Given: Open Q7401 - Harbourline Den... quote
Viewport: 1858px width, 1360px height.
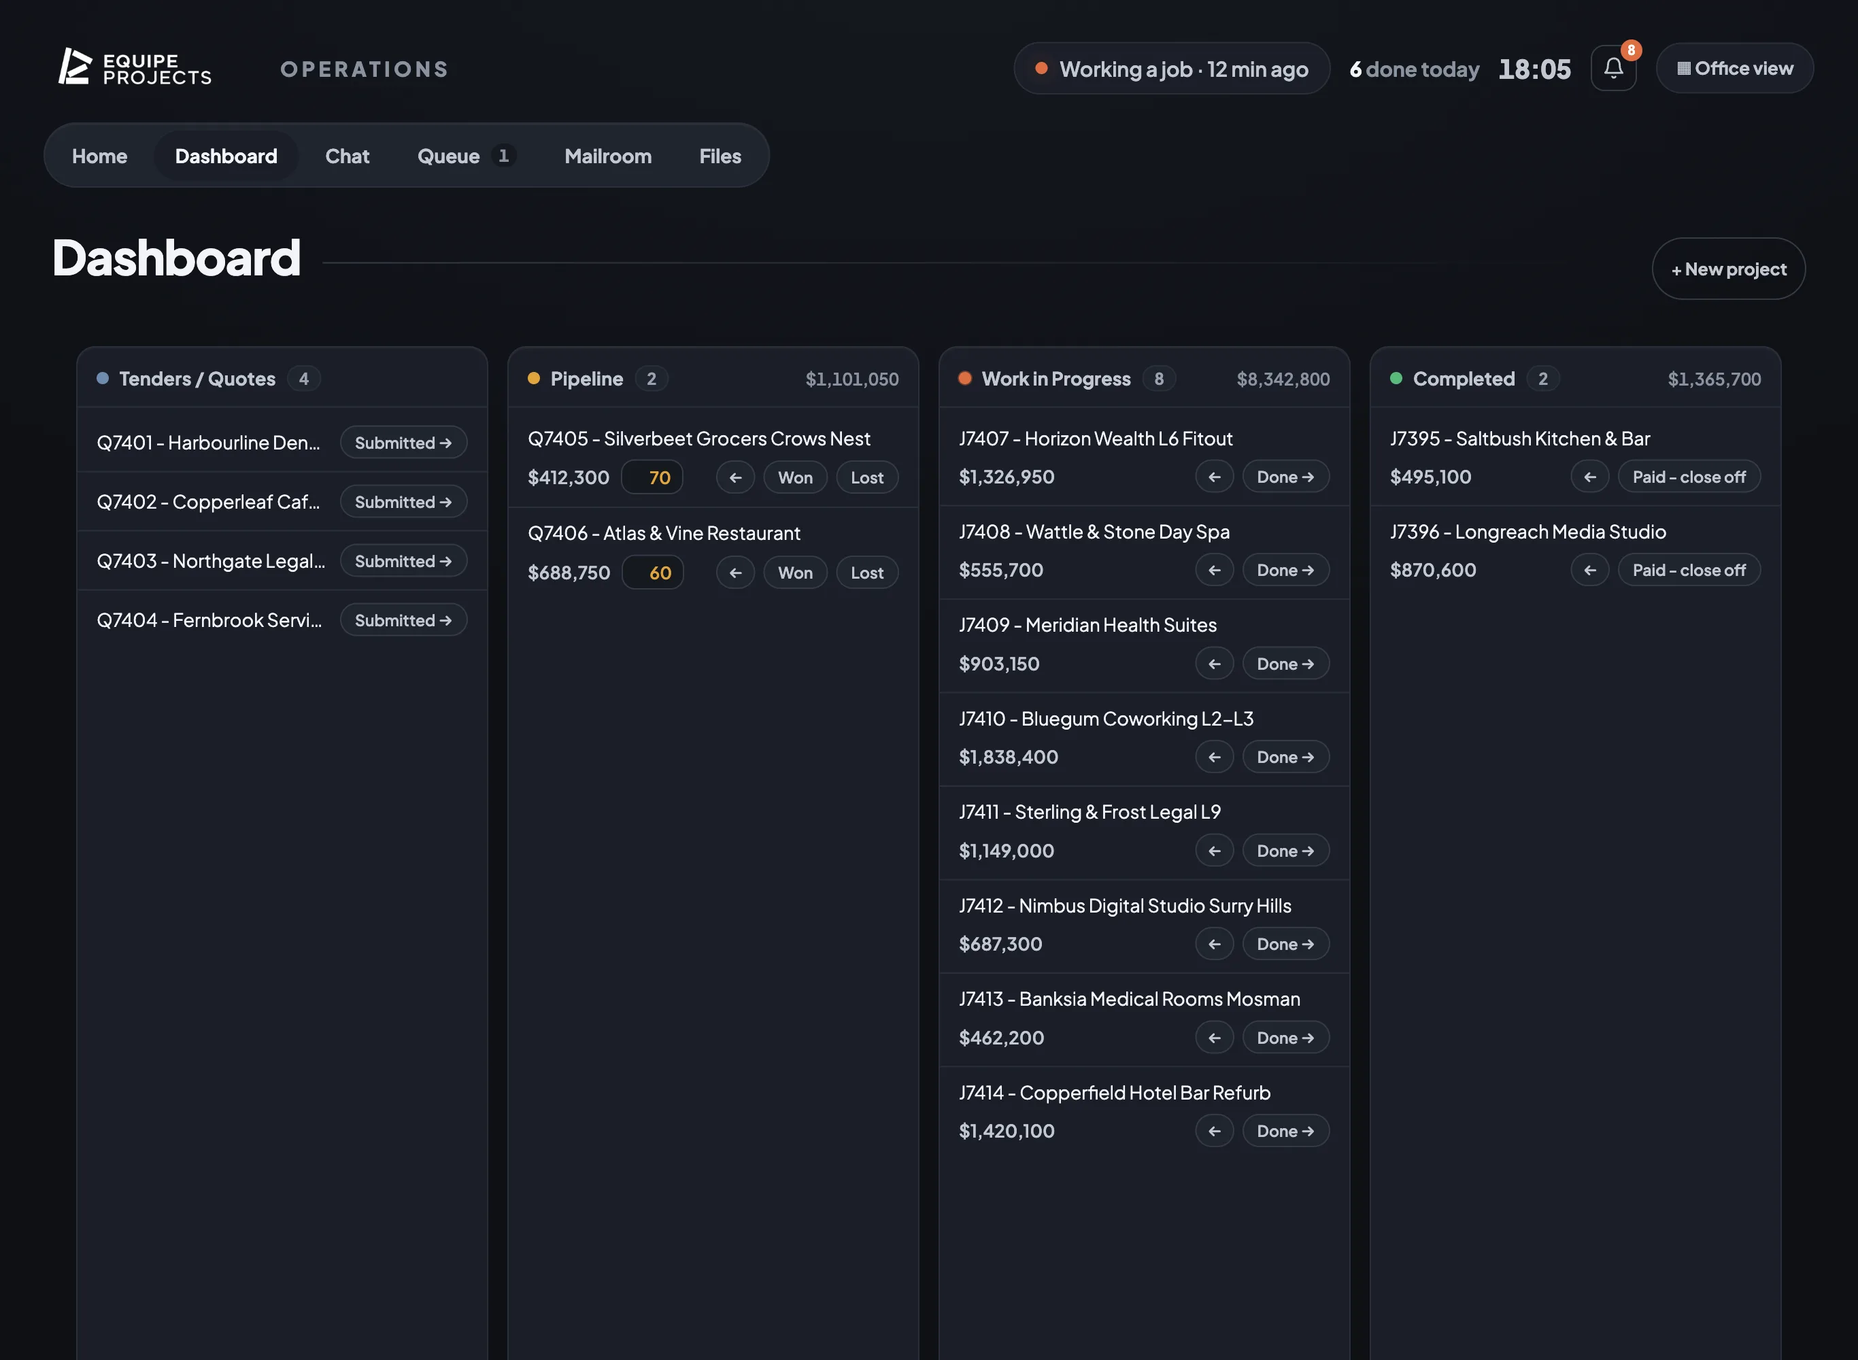Looking at the screenshot, I should click(208, 442).
